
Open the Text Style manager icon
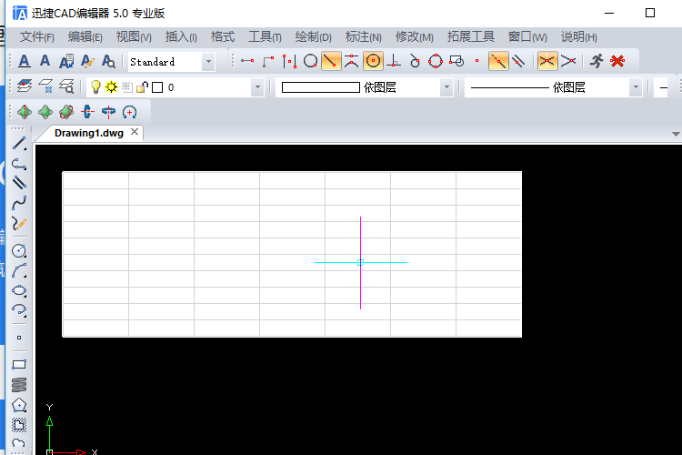point(66,61)
